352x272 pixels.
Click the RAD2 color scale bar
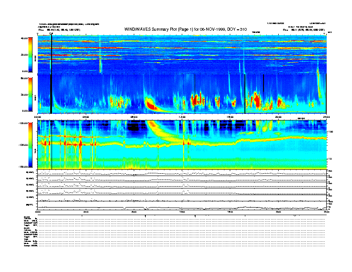[x=30, y=55]
